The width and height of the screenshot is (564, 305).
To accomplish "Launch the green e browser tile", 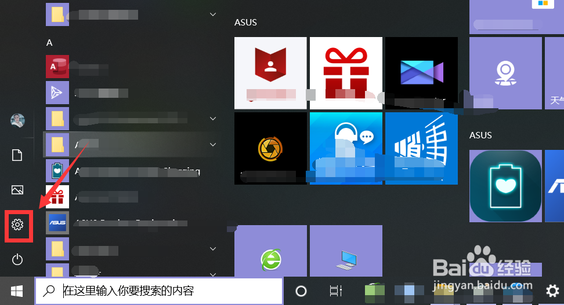I will 270,251.
